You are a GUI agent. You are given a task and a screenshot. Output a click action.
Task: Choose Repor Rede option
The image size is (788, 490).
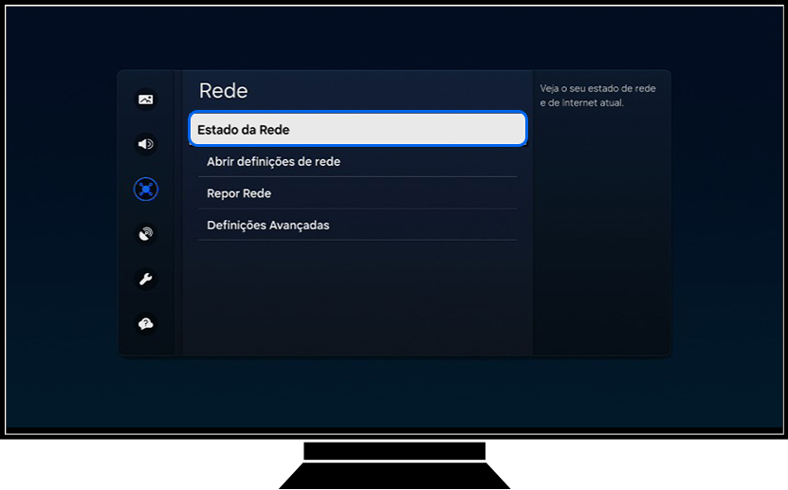pos(357,193)
